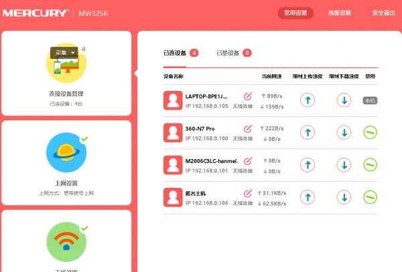Screen dimensions: 402x272
Task: Click the 禁用 column header
Action: [371, 76]
